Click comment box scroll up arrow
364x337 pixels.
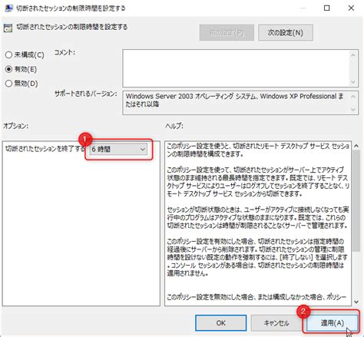coord(353,55)
